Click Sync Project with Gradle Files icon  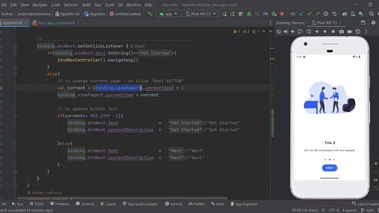pos(345,14)
